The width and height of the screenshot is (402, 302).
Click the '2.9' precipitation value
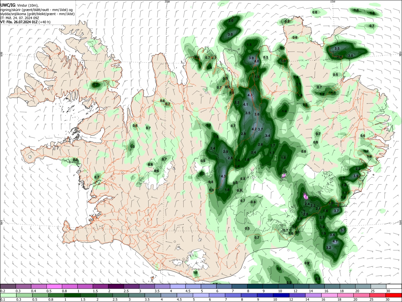pyautogui.click(x=225, y=152)
